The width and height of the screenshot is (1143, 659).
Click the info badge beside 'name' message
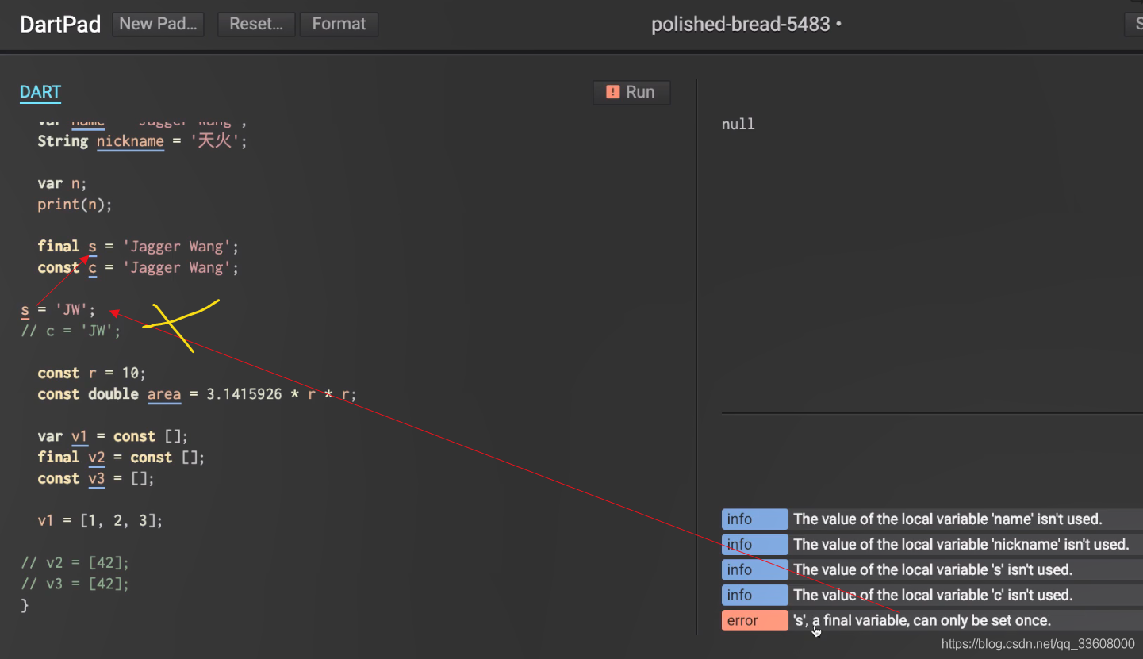tap(754, 519)
